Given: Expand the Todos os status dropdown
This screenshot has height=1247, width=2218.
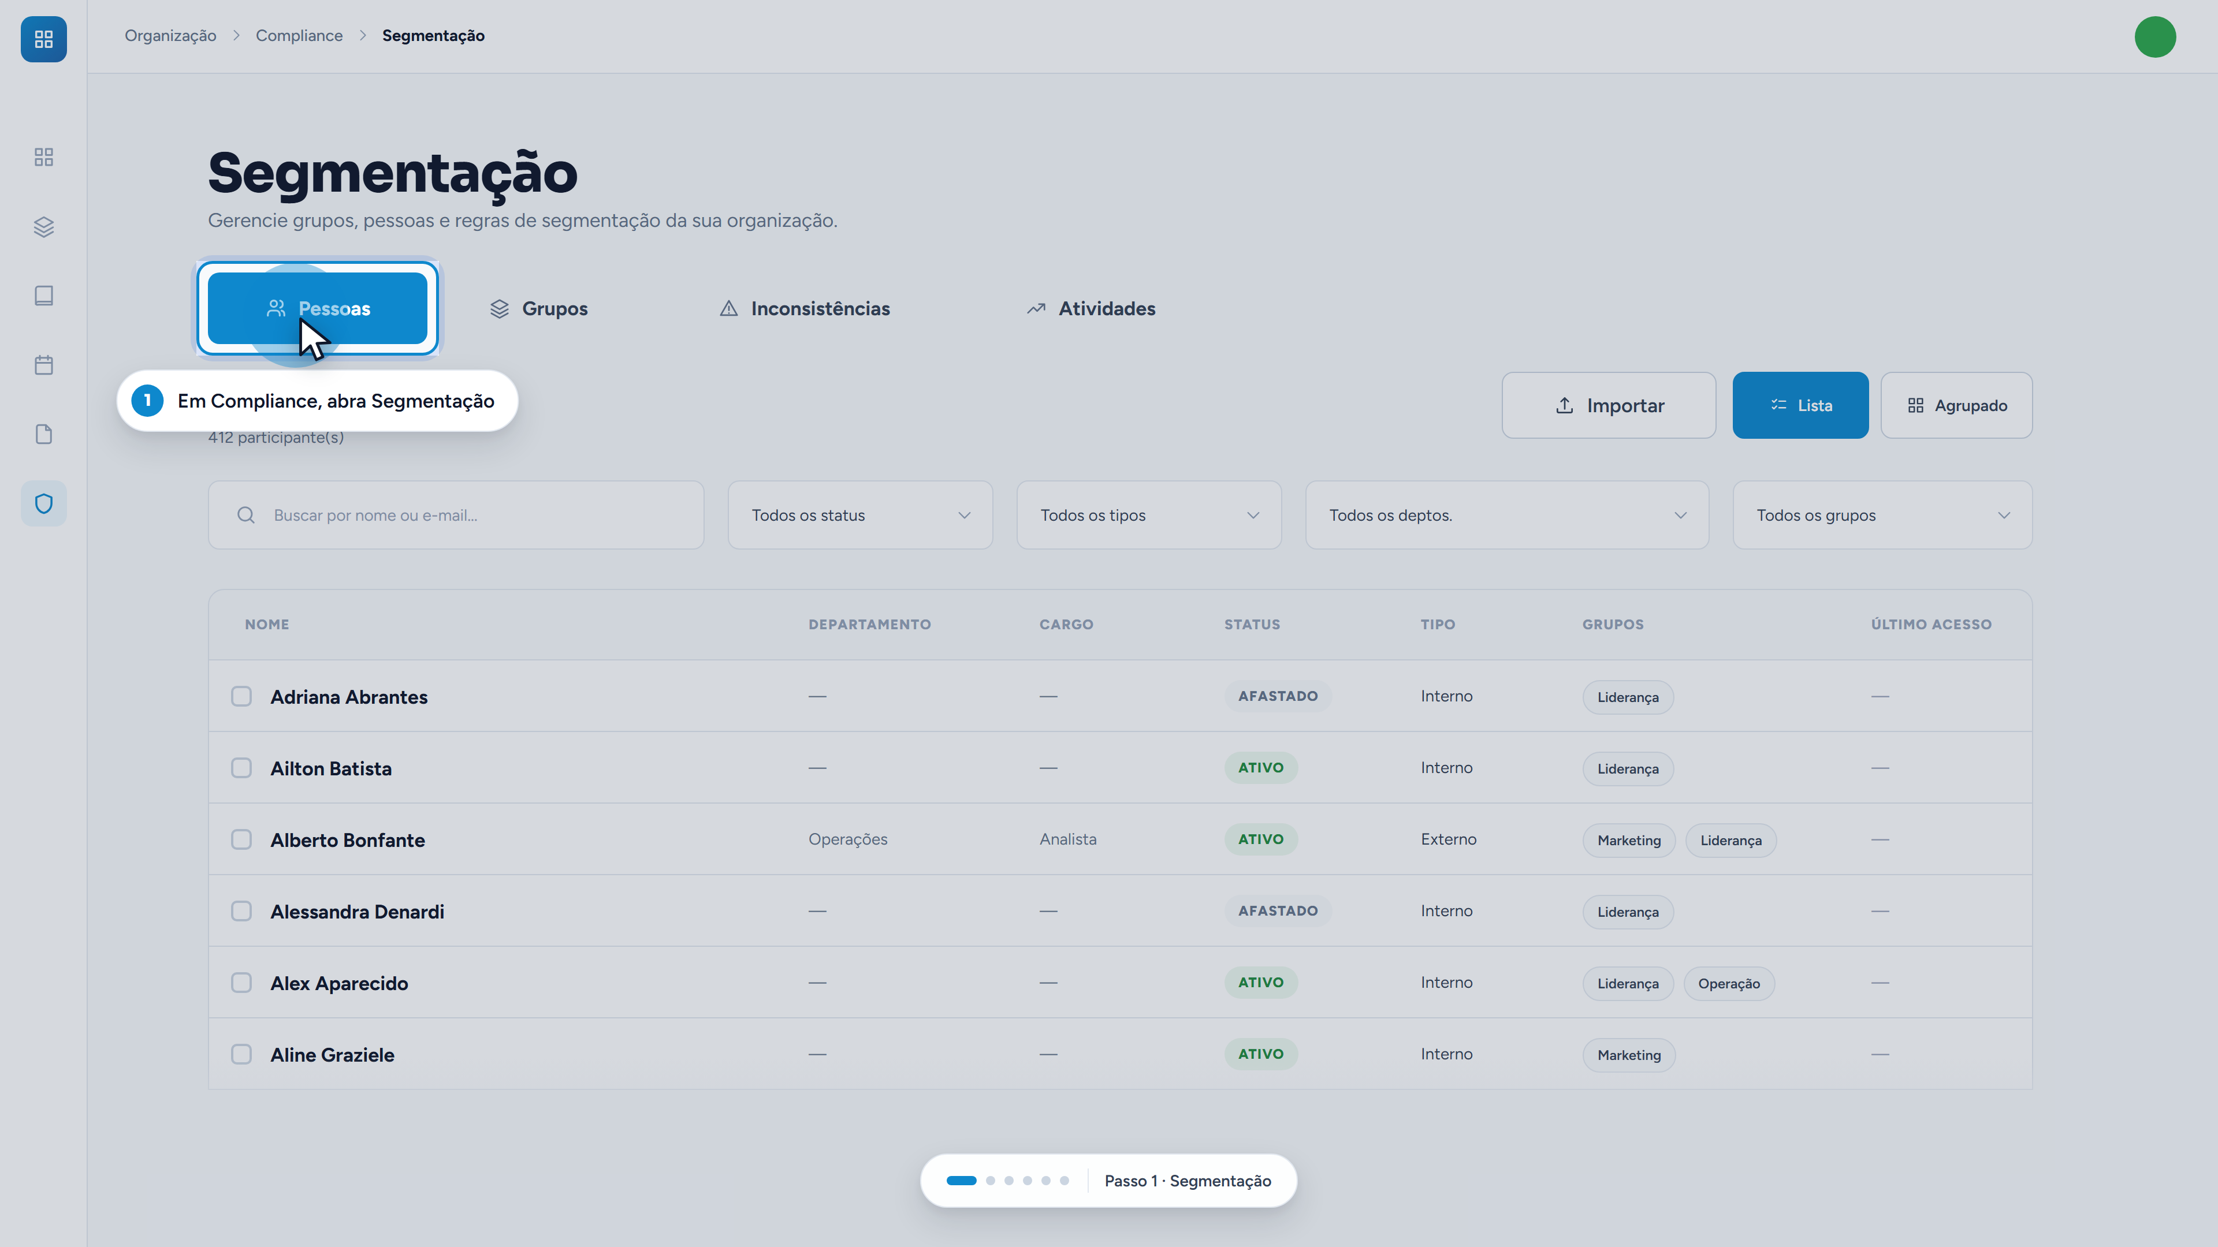Looking at the screenshot, I should 860,514.
